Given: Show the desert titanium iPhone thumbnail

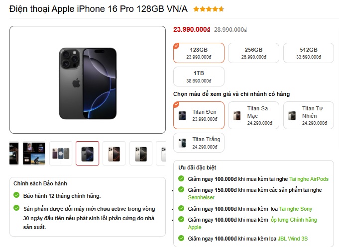Looking at the screenshot, I should [x=114, y=153].
